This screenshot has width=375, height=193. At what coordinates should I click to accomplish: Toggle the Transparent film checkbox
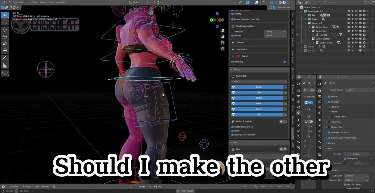[345, 158]
